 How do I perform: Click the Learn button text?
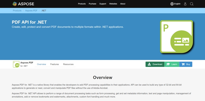174,64
